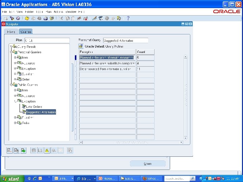Click the Folder Tools toolbar icon
The width and height of the screenshot is (243, 182).
119,18
